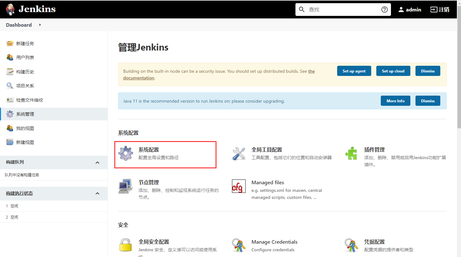Click the Managed files cfg icon
The height and width of the screenshot is (257, 461).
pyautogui.click(x=239, y=186)
